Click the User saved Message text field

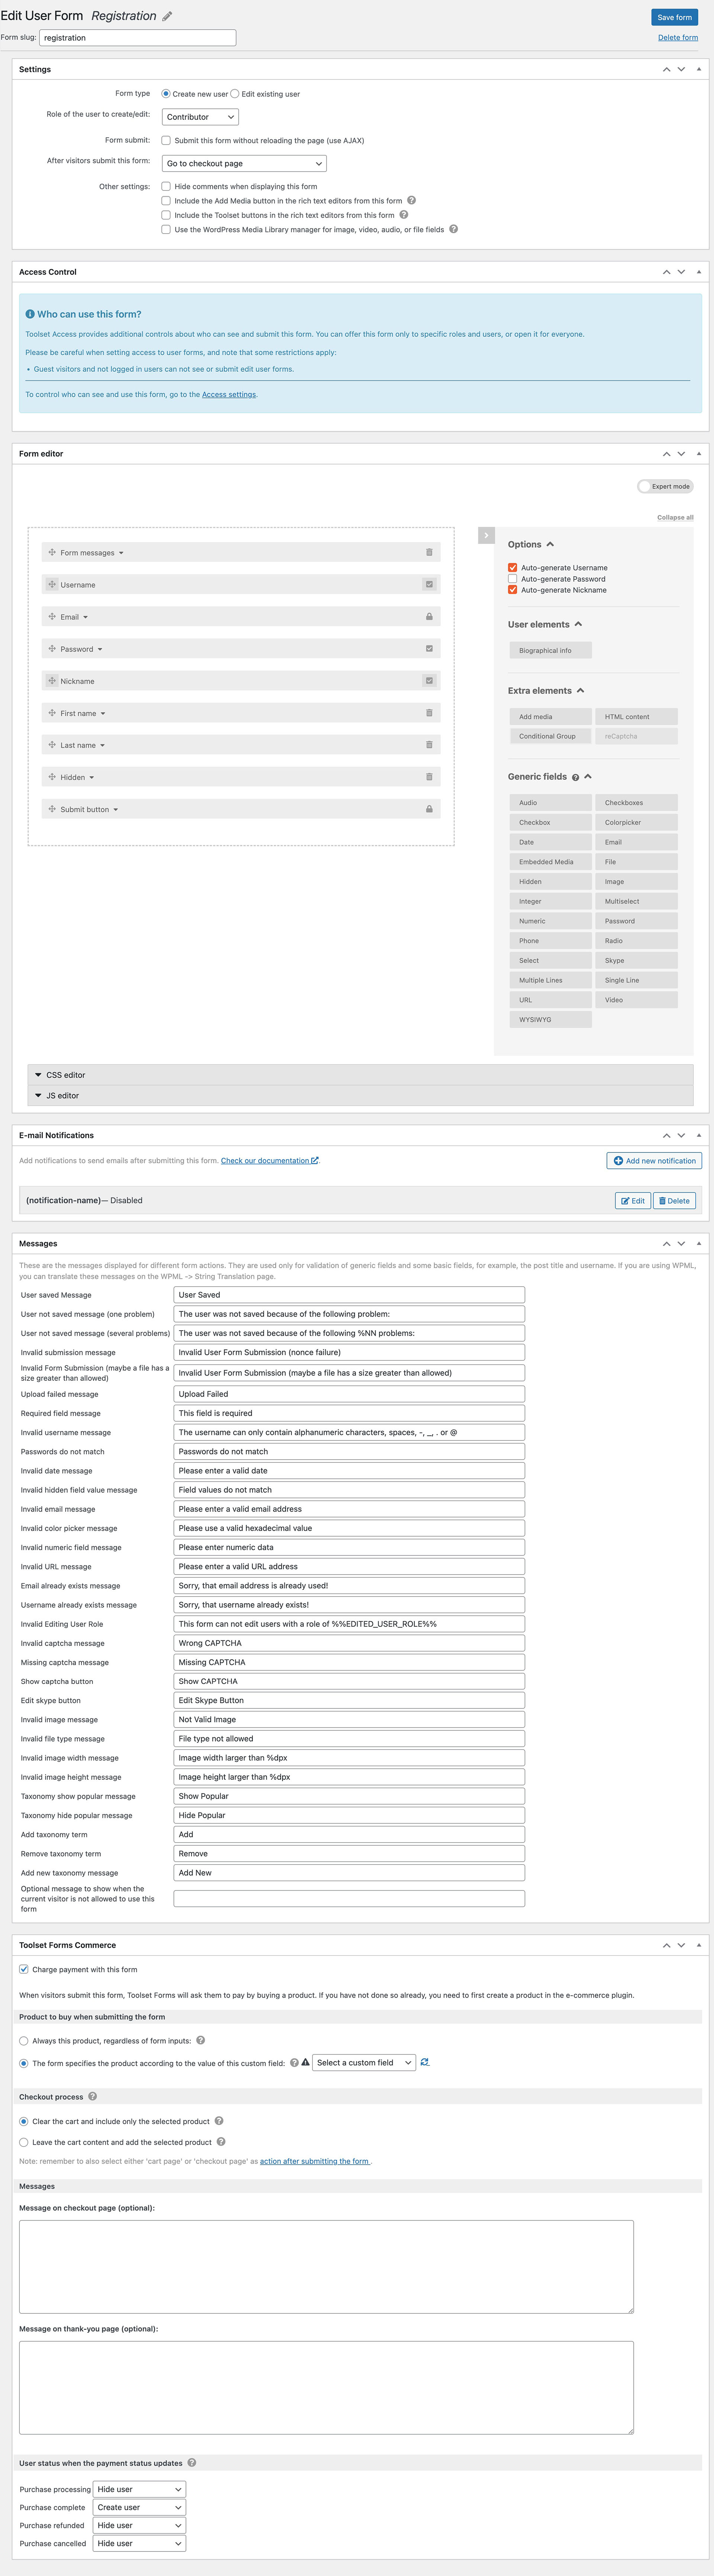coord(349,1294)
